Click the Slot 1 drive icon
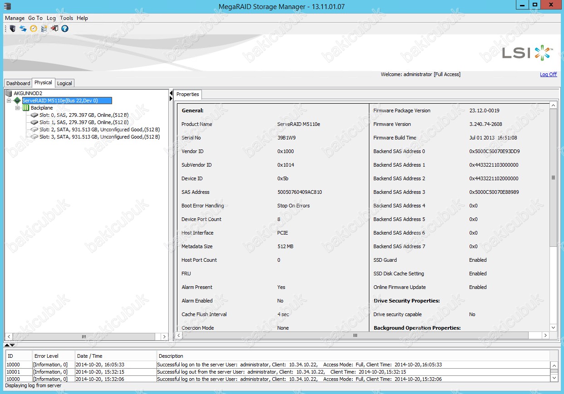The image size is (564, 394). [x=34, y=122]
